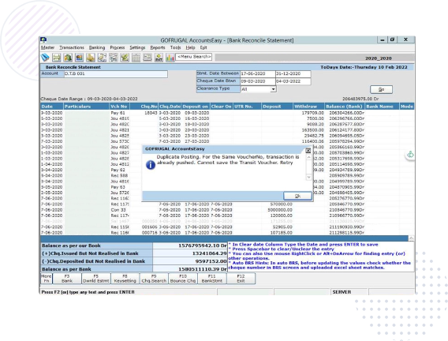Open the Process menu
The width and height of the screenshot is (448, 341).
tap(118, 47)
